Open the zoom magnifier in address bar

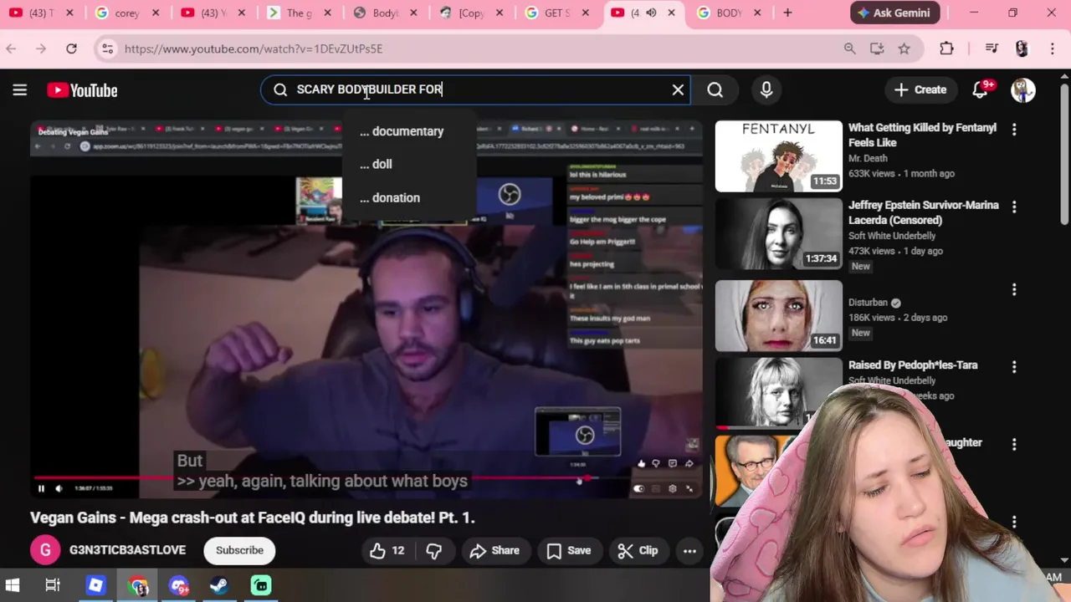coord(849,48)
